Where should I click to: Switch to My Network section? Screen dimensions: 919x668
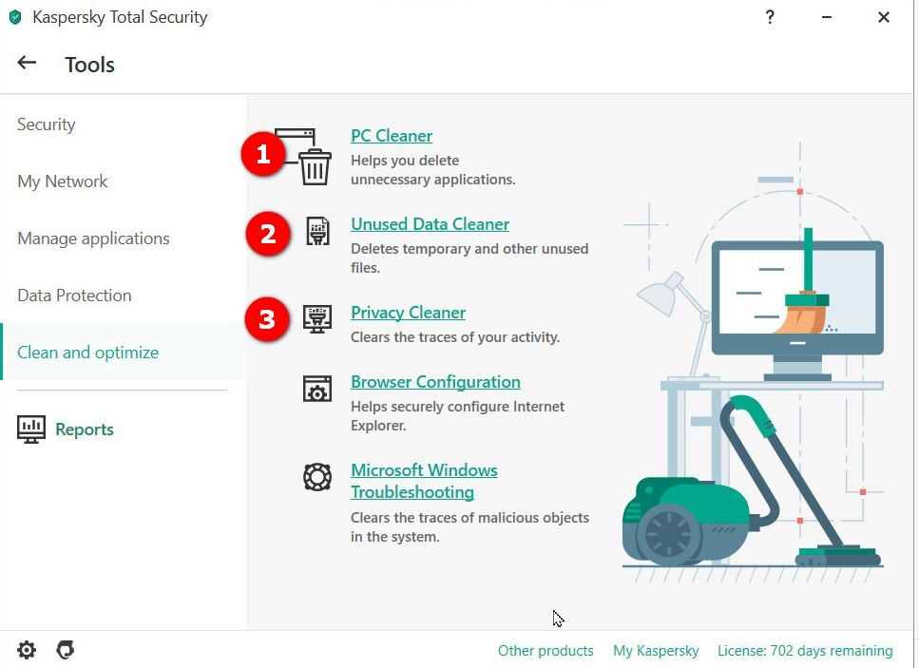[x=62, y=181]
